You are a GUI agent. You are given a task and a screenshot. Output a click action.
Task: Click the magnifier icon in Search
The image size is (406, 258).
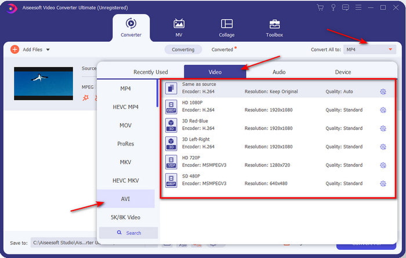119,232
